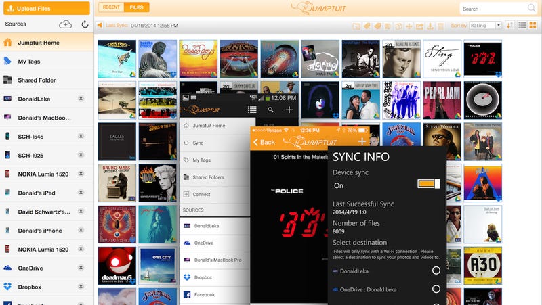Remove the SCH-I545 source

click(81, 136)
